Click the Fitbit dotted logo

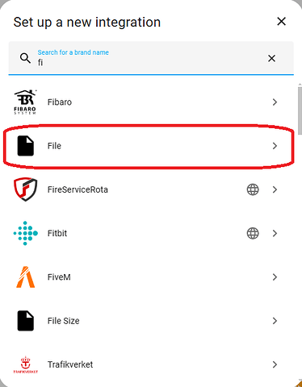click(26, 233)
